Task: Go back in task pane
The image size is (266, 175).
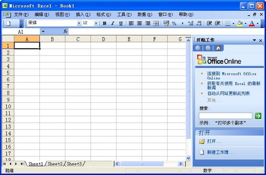Action: point(198,48)
